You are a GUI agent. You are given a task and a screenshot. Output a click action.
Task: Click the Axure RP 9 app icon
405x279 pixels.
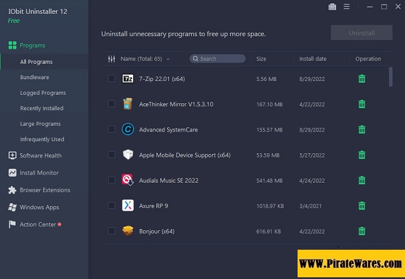128,206
